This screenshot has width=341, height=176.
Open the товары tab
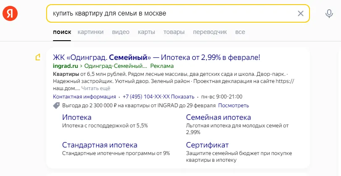tap(174, 32)
